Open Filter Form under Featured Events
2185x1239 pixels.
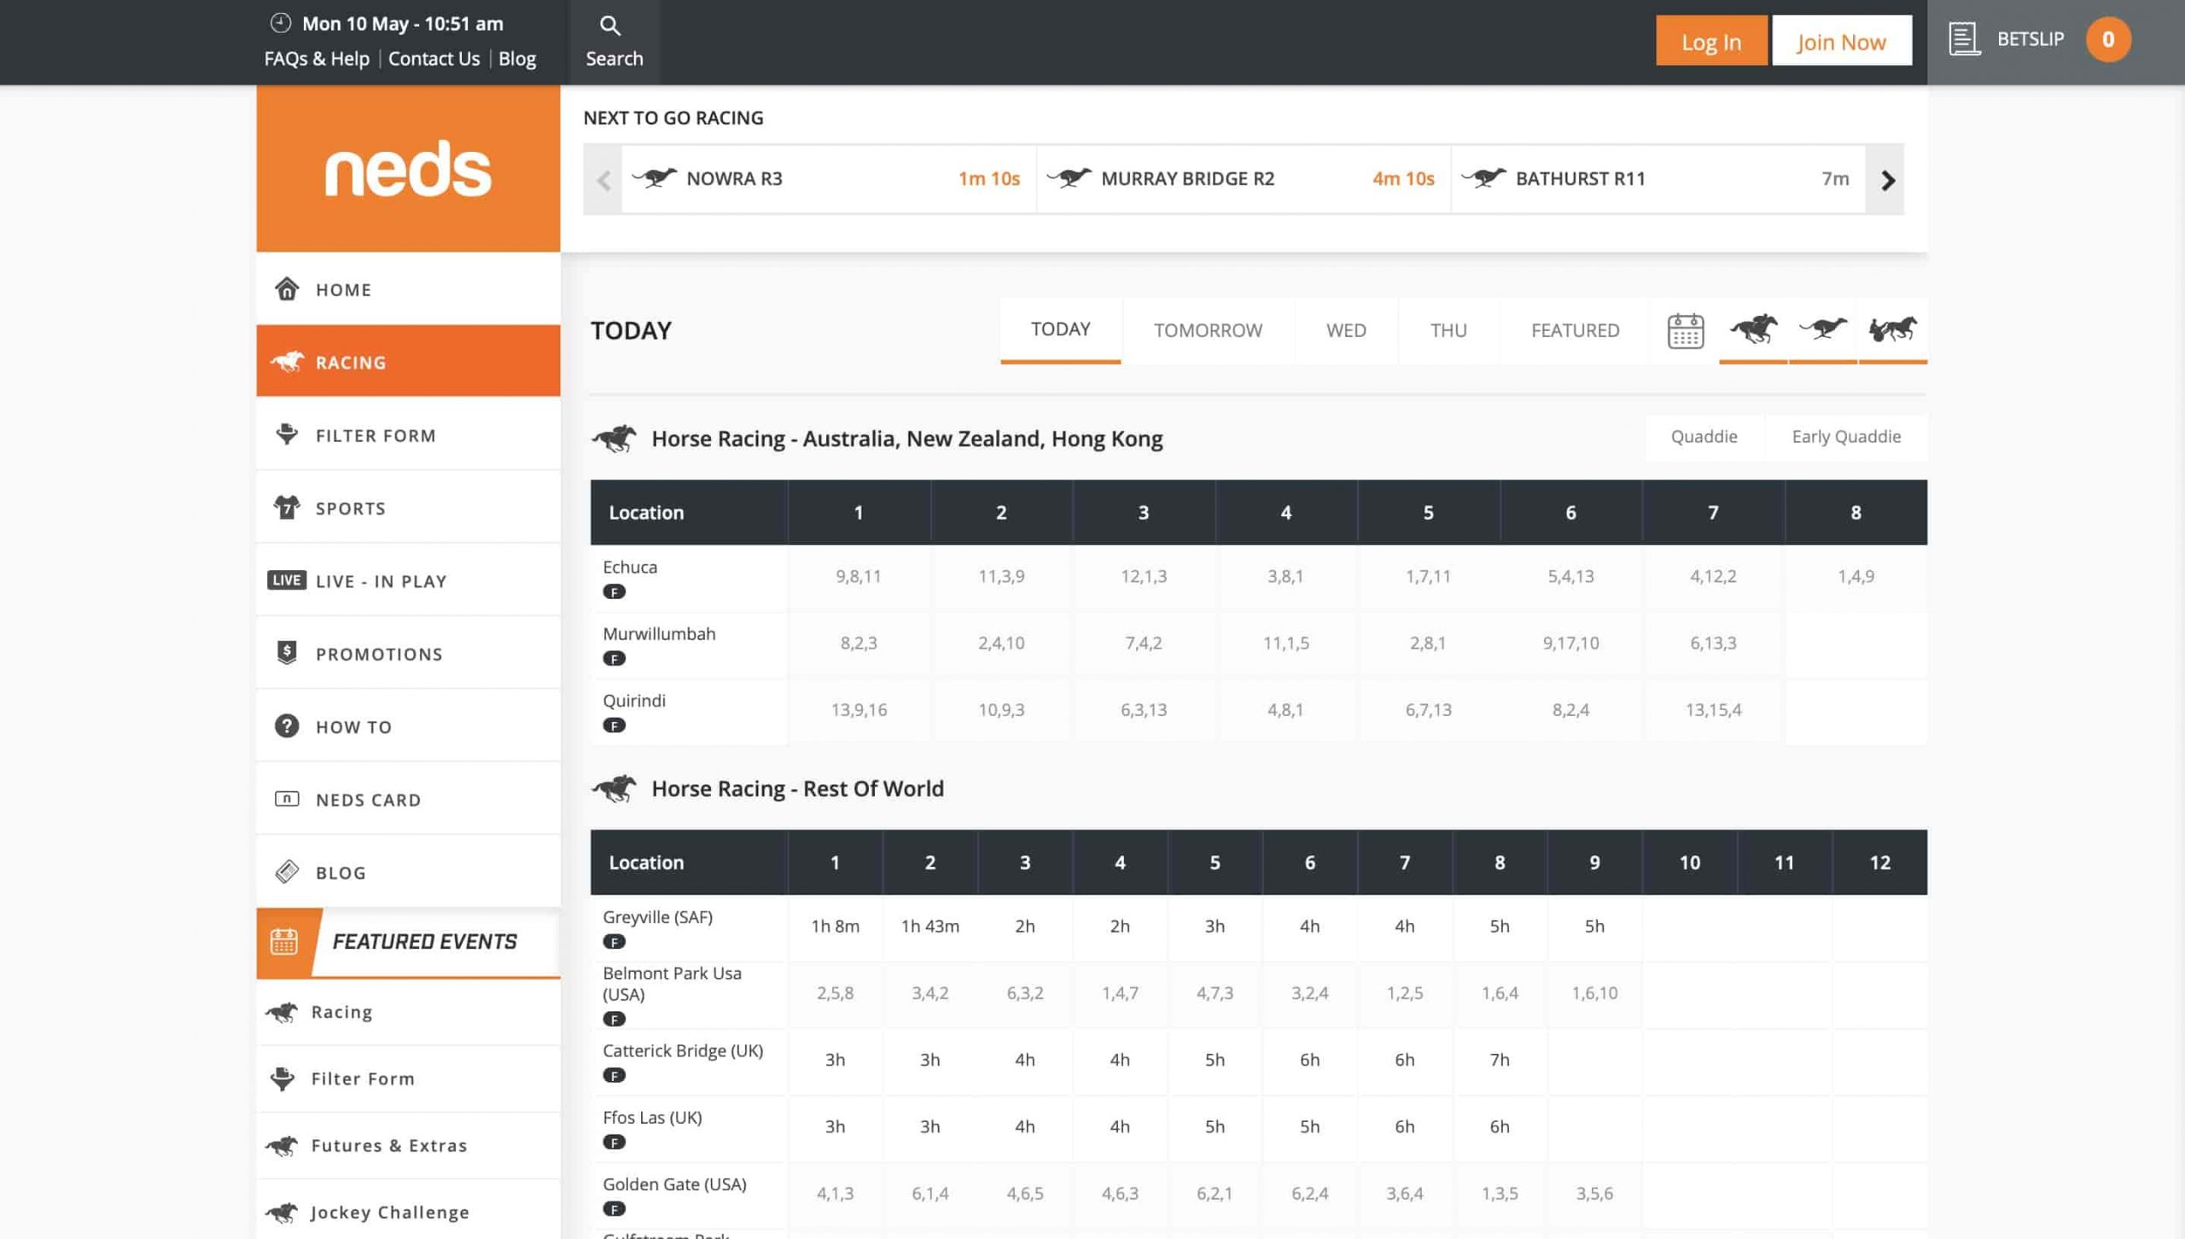pos(408,1079)
